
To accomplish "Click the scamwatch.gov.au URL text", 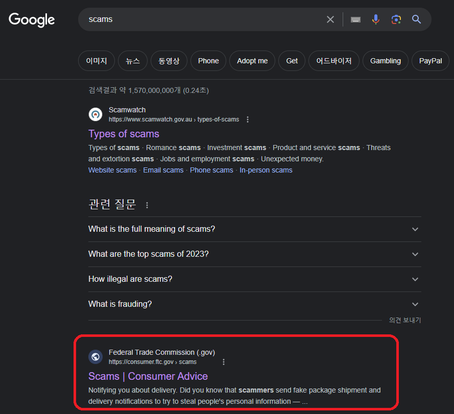I will pos(174,119).
